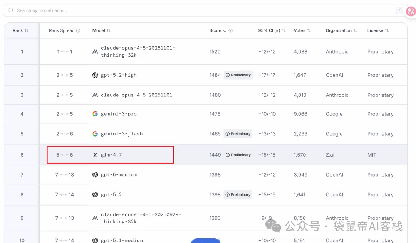Sort by the Model column header
The height and width of the screenshot is (243, 416).
point(101,30)
